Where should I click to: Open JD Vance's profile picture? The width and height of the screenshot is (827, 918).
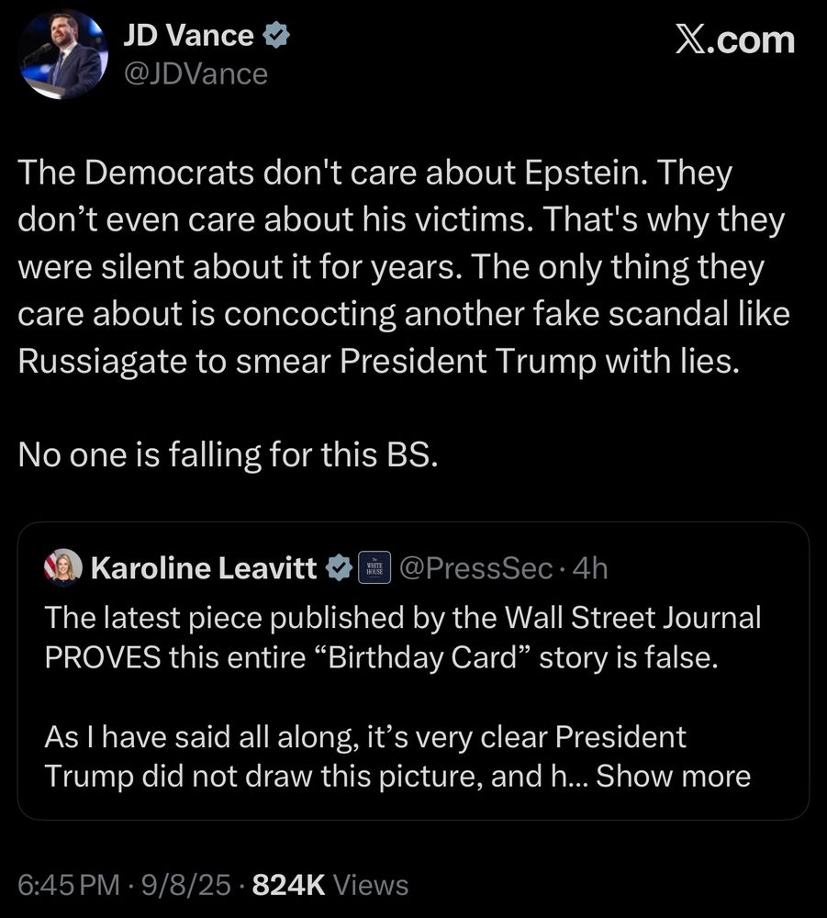pos(63,54)
